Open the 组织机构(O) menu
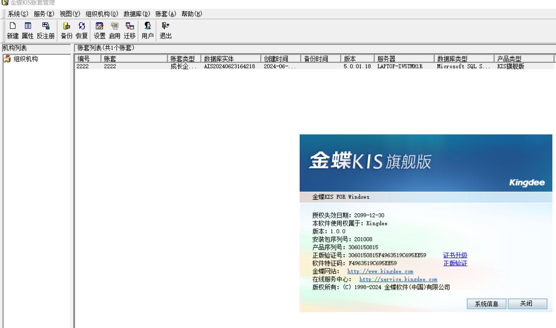The height and width of the screenshot is (328, 556). (102, 14)
